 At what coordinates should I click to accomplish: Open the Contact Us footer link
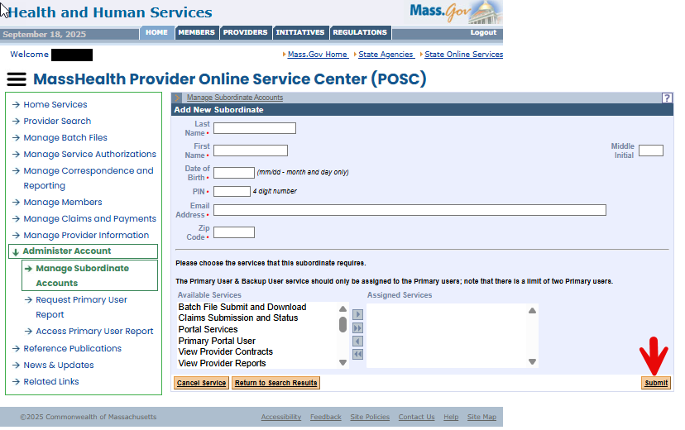point(416,417)
